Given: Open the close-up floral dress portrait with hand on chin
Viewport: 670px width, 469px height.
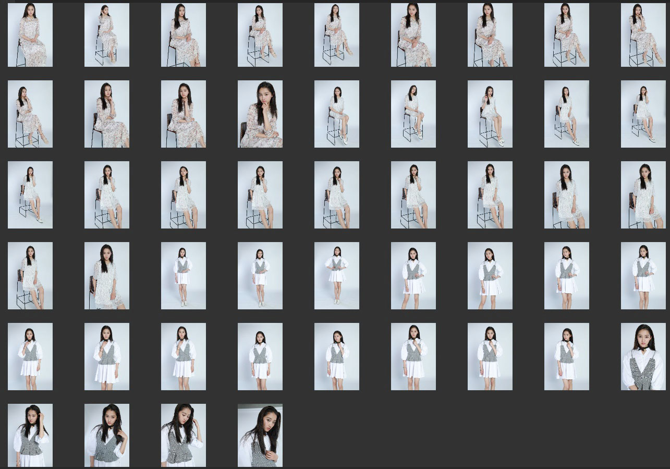Looking at the screenshot, I should tap(260, 114).
